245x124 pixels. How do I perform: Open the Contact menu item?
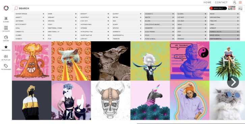221,2
